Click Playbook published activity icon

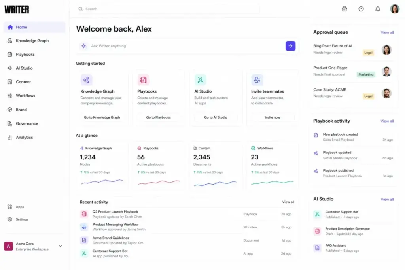click(x=316, y=171)
